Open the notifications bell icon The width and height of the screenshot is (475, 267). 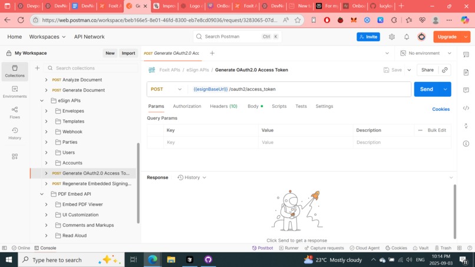[407, 37]
